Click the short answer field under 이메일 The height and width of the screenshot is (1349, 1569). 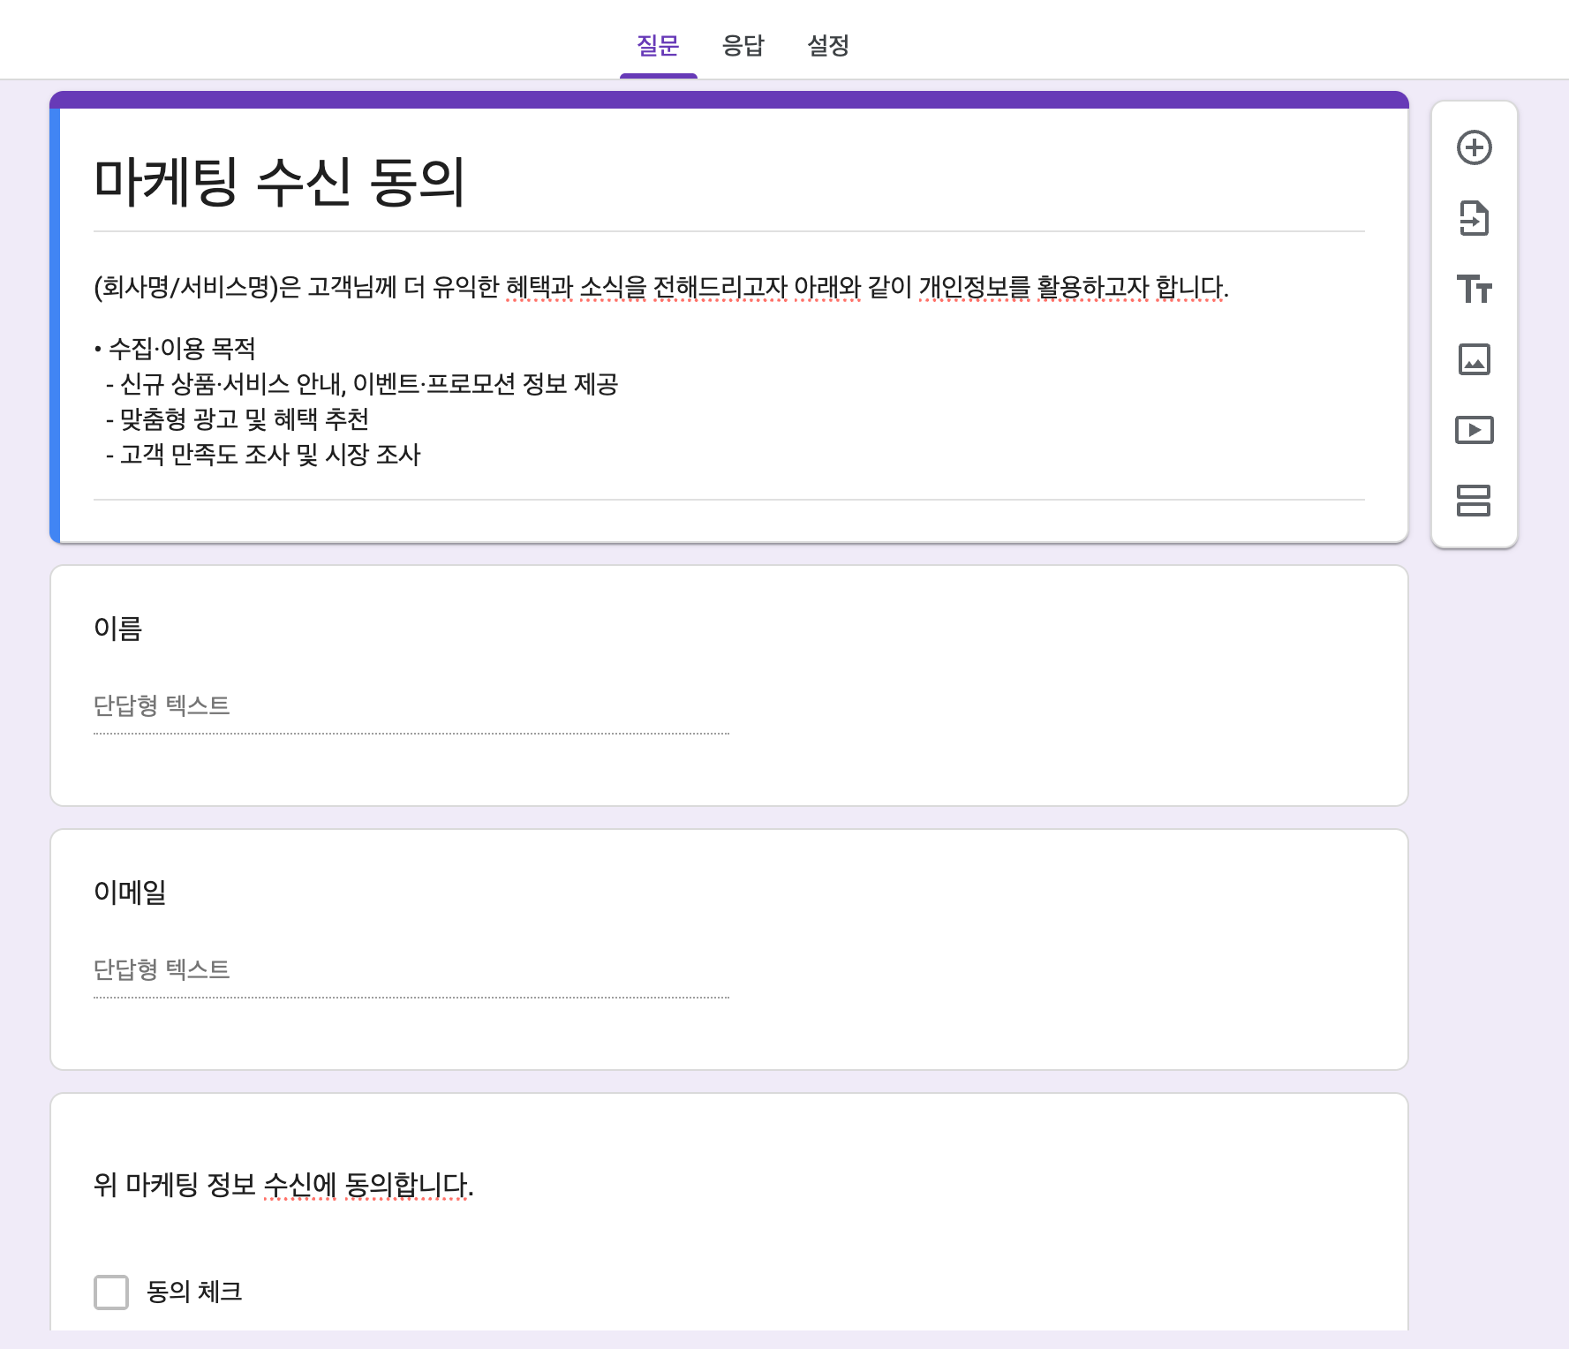click(x=411, y=969)
